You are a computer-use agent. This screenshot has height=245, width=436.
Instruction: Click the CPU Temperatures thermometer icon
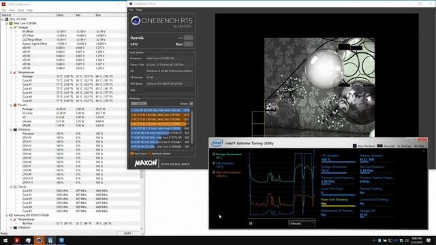click(15, 73)
